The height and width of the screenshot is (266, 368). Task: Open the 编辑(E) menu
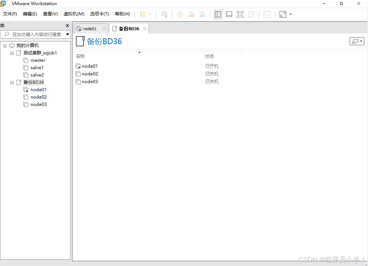click(30, 14)
